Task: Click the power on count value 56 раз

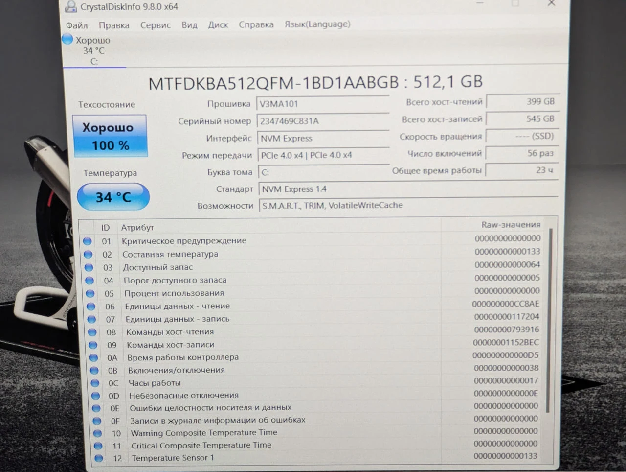Action: click(x=521, y=153)
